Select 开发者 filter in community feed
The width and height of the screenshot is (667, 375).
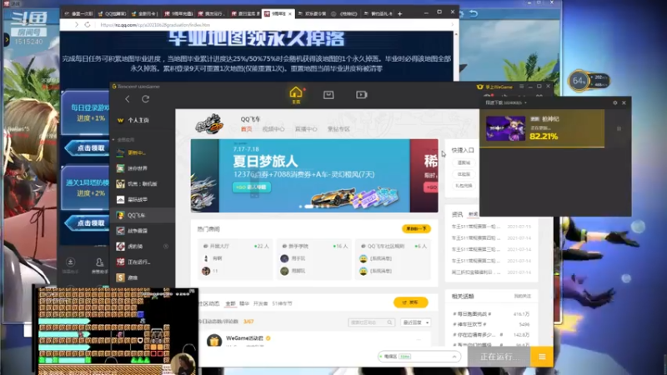coord(260,303)
